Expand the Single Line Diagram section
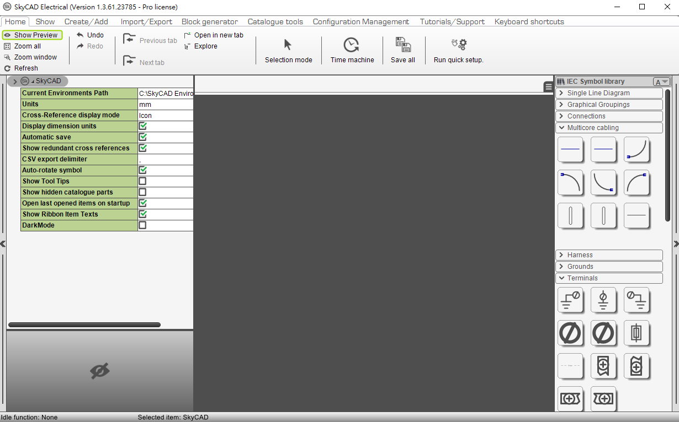679x422 pixels. tap(608, 93)
